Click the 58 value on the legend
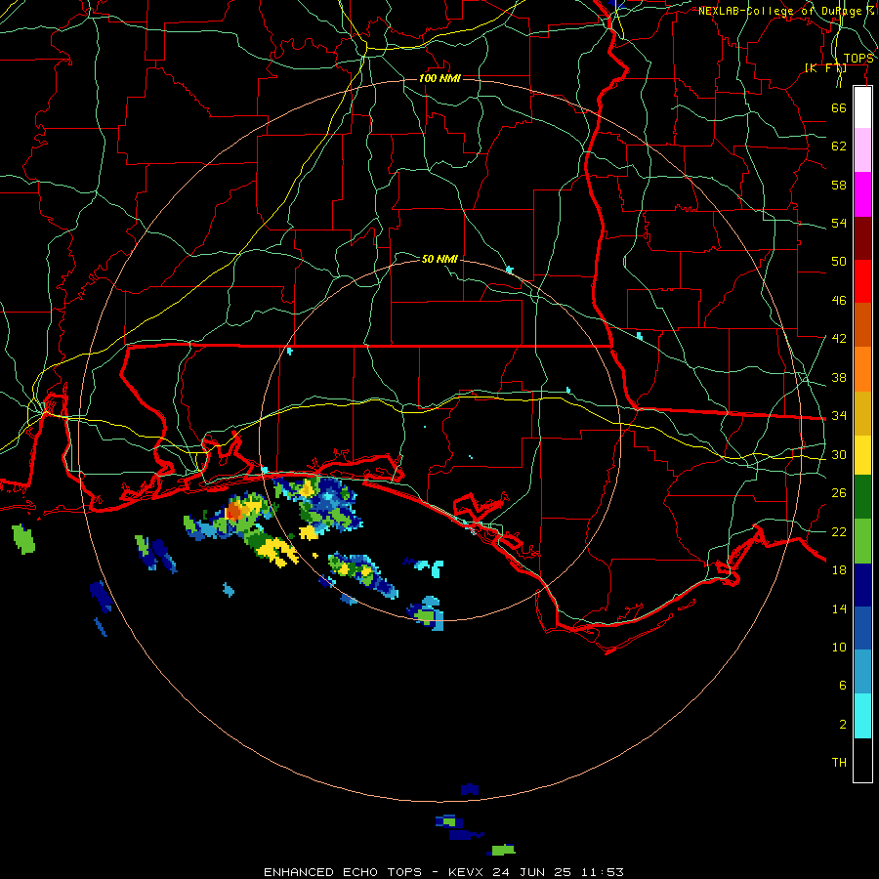The width and height of the screenshot is (879, 879). point(839,185)
